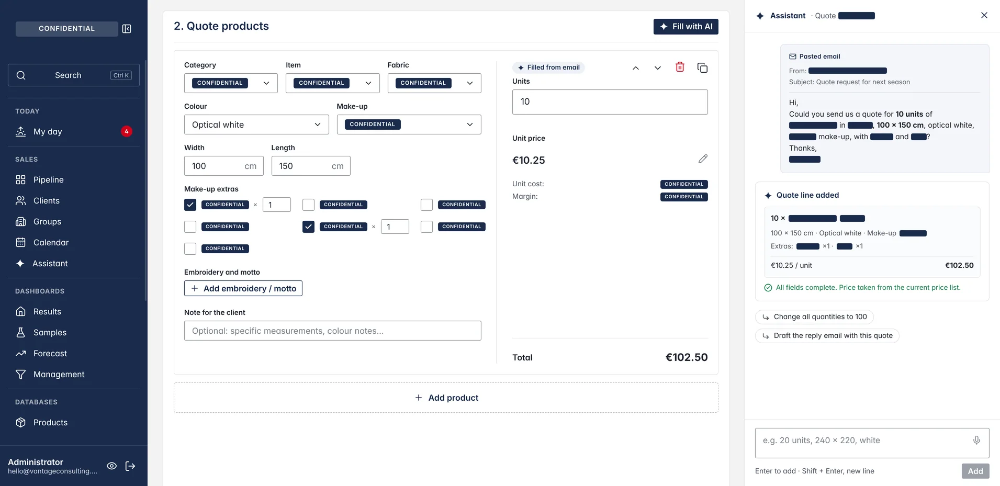
Task: Click the red badge on My day
Action: point(126,131)
